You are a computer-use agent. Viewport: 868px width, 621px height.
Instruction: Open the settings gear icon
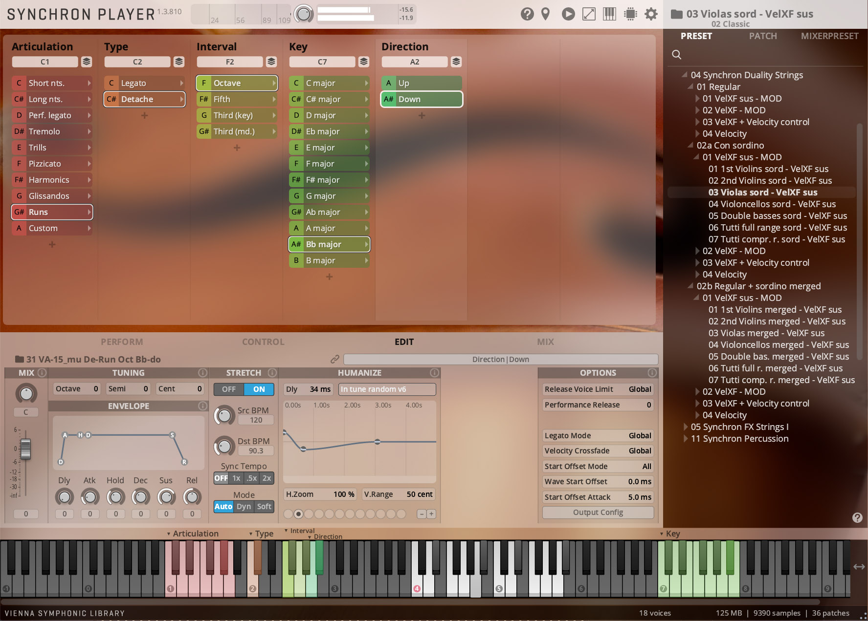coord(651,14)
